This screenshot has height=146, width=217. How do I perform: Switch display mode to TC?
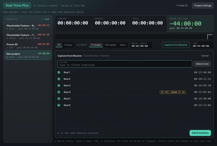[59, 45]
